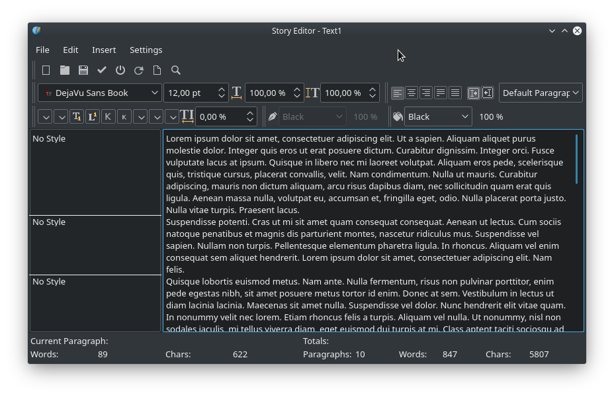Toggle the All Caps K button

tap(108, 117)
